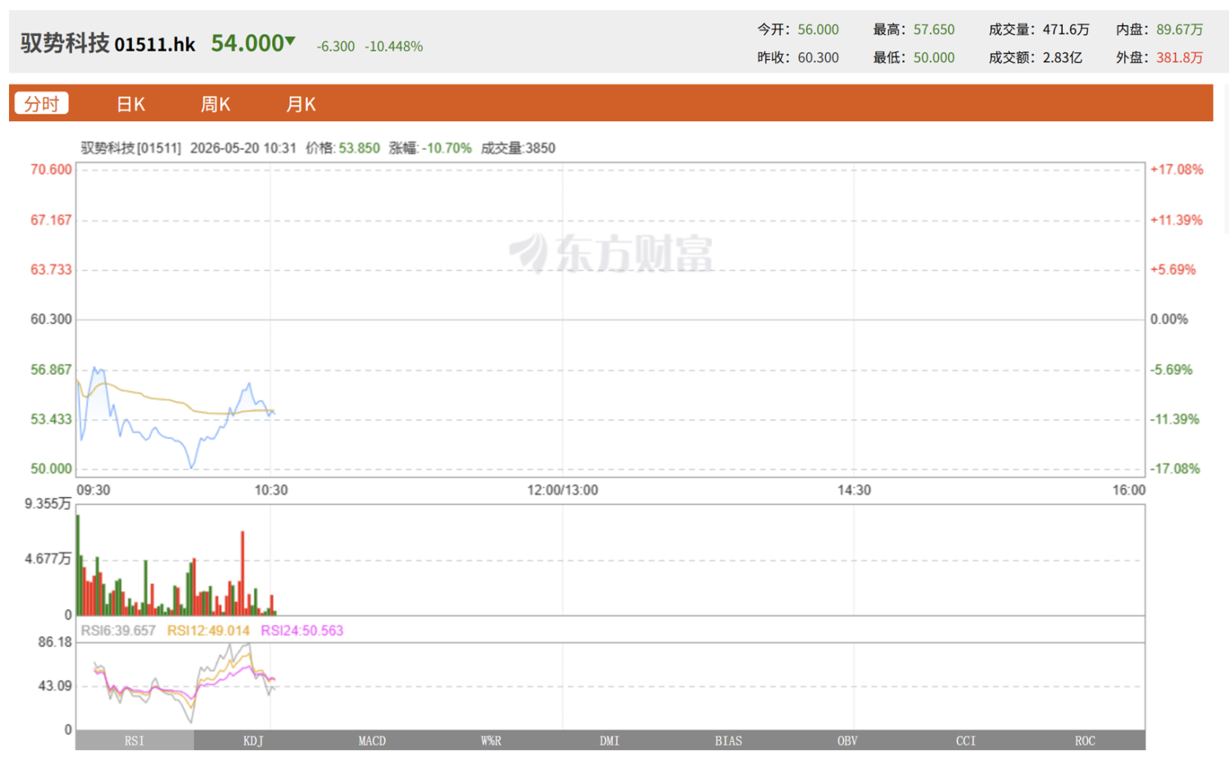
Task: Click the chart date 2026-05-20 10:31
Action: (243, 148)
